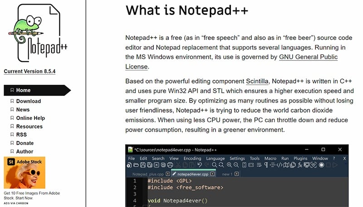Open the Download page link
363x207 pixels.
[29, 101]
